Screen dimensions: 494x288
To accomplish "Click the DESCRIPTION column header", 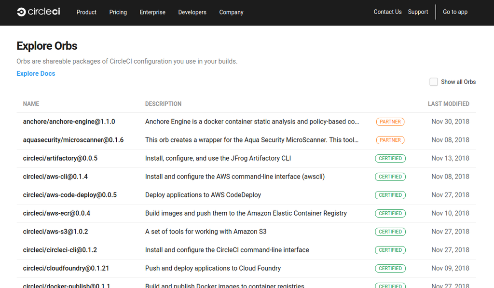I will [163, 104].
